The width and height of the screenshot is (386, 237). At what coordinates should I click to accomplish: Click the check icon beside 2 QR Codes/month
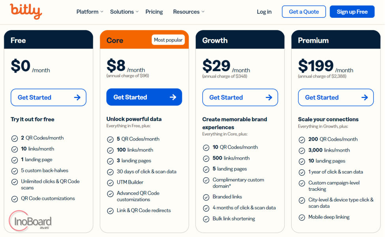[15, 139]
